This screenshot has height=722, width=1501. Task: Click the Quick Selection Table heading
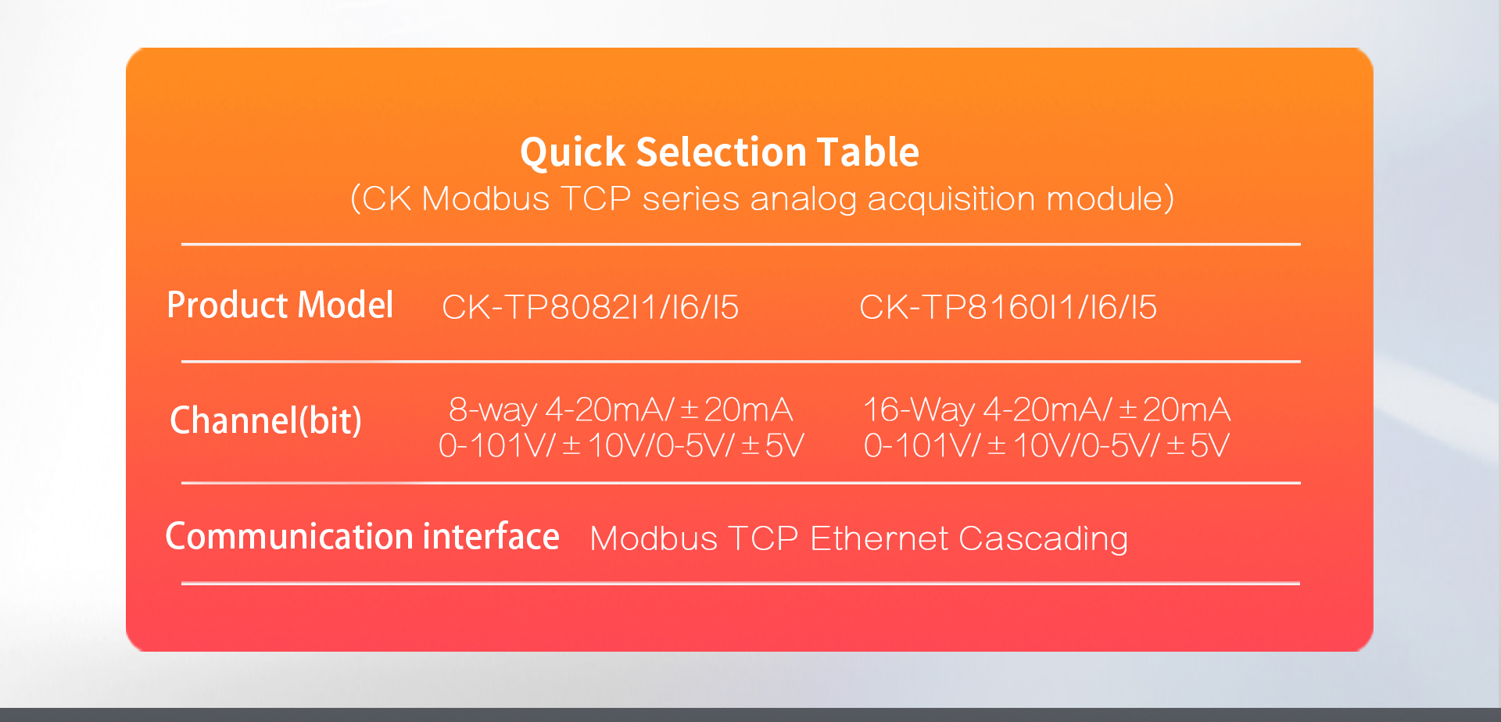tap(719, 152)
